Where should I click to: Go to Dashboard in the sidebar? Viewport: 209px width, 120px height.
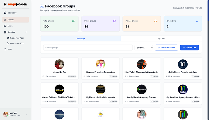(x=15, y=13)
